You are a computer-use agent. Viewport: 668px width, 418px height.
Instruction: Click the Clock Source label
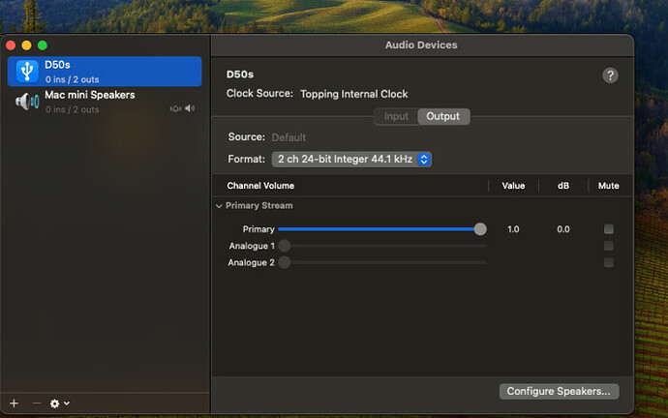click(x=259, y=94)
